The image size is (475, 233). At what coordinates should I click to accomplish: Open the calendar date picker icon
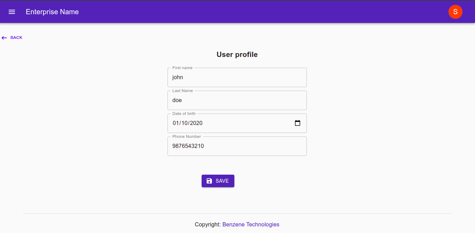tap(297, 123)
